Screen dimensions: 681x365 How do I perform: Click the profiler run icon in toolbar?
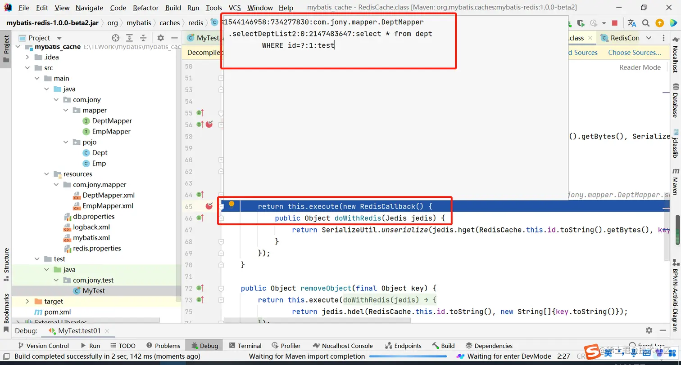tap(594, 23)
